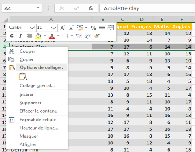Open Collage spécial... menu entry
Image resolution: width=195 pixels, height=152 pixels.
(37, 85)
